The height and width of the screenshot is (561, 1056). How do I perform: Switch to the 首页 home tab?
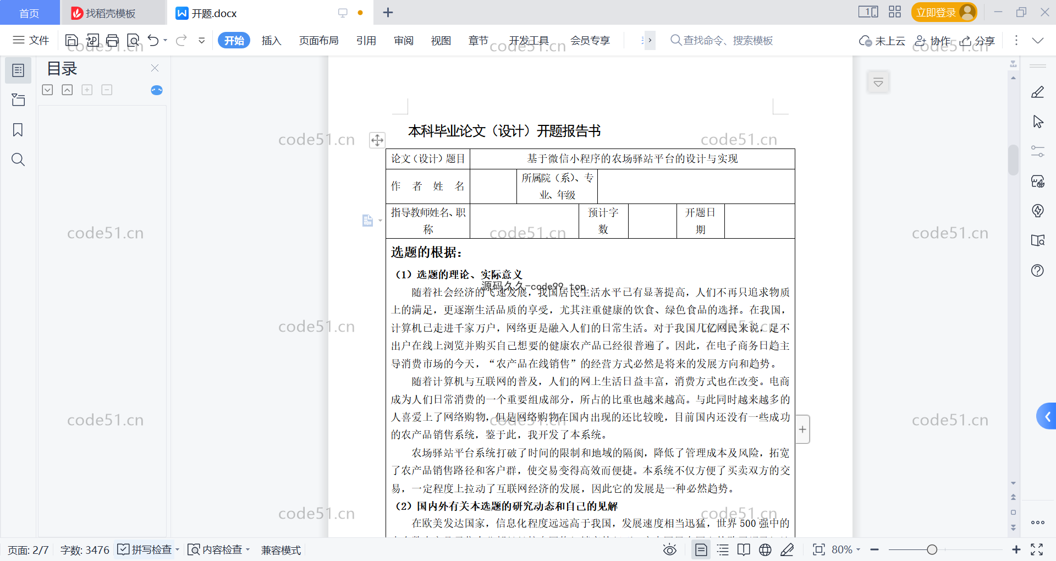tap(29, 13)
